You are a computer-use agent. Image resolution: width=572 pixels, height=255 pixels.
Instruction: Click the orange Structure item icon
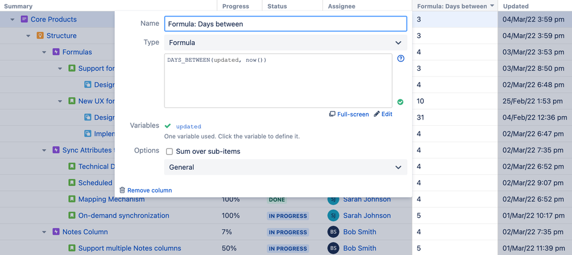[x=40, y=35]
